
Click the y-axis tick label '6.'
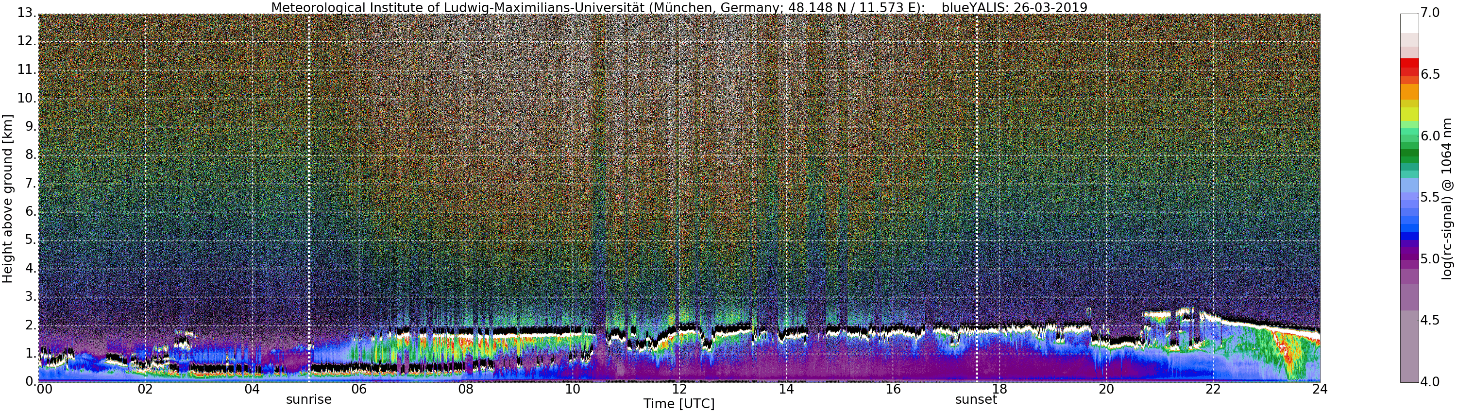pos(30,211)
